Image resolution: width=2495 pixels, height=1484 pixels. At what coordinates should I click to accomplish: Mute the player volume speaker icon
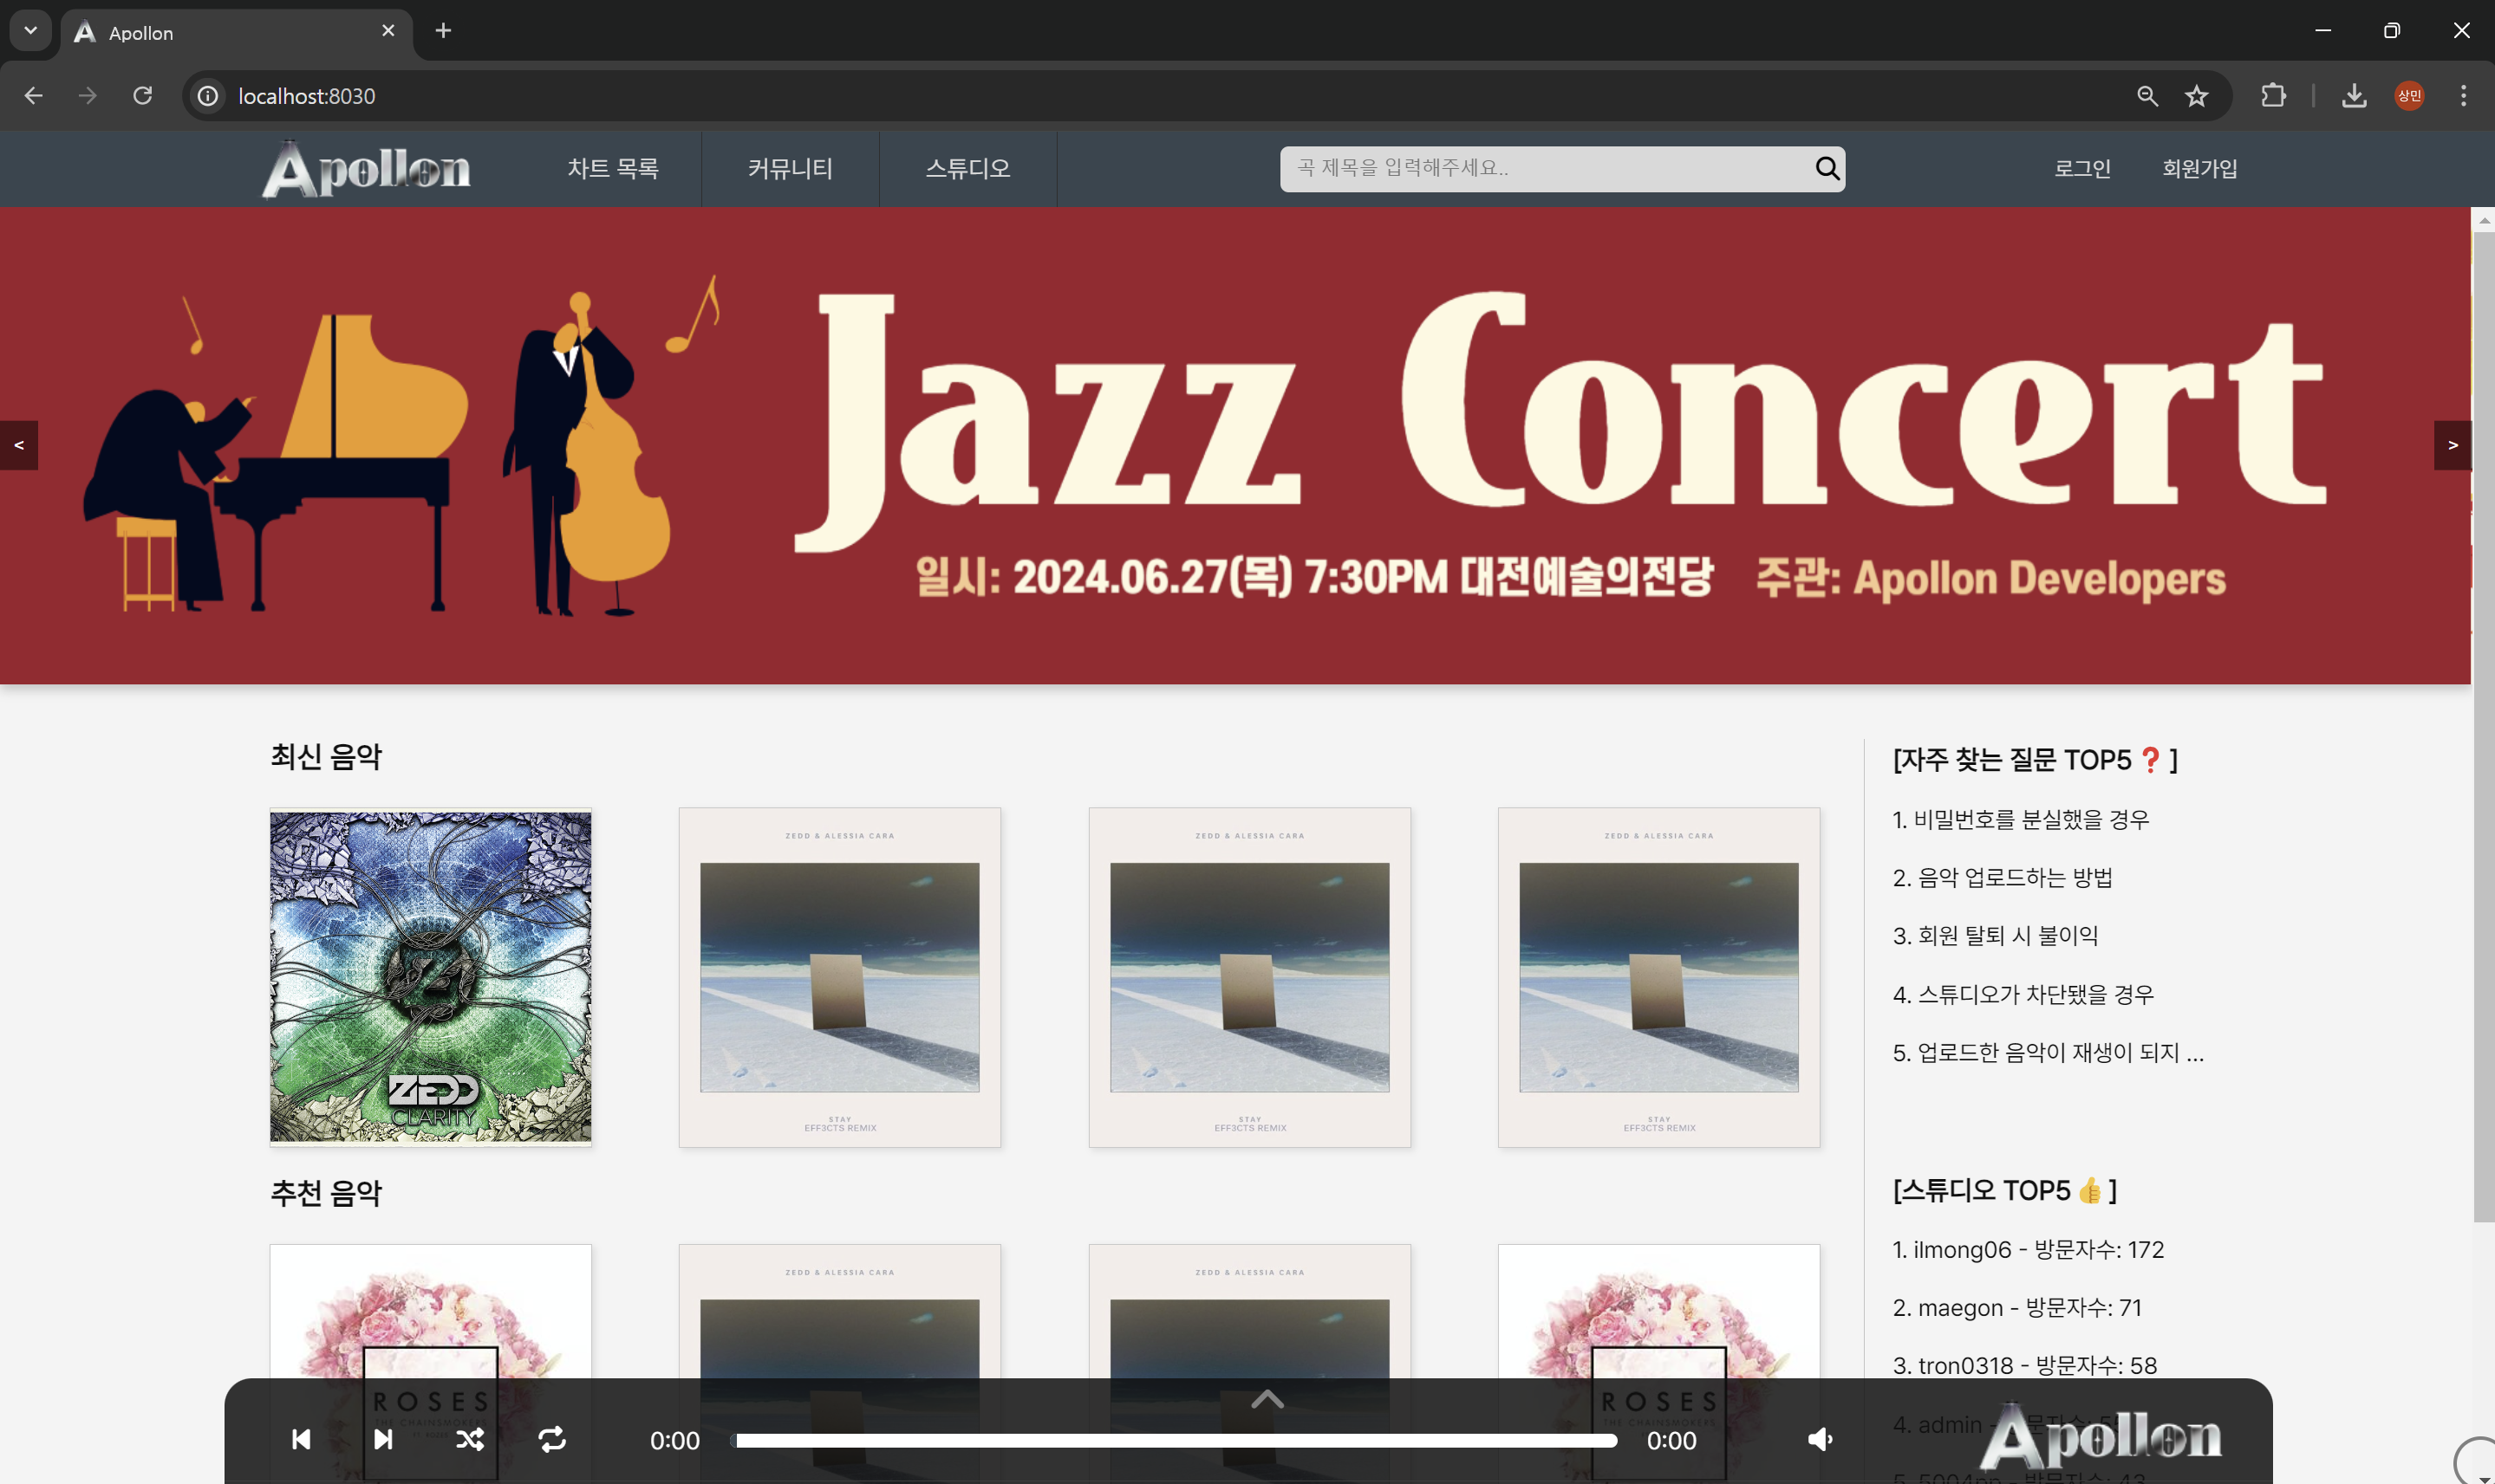[1820, 1439]
